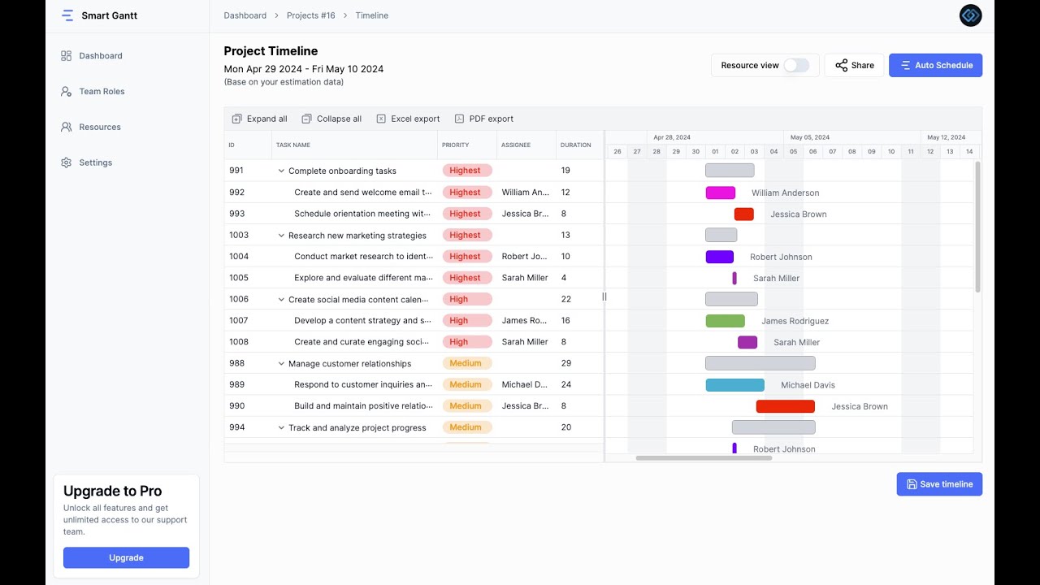The height and width of the screenshot is (585, 1040).
Task: Toggle the Resource view switch
Action: [796, 66]
